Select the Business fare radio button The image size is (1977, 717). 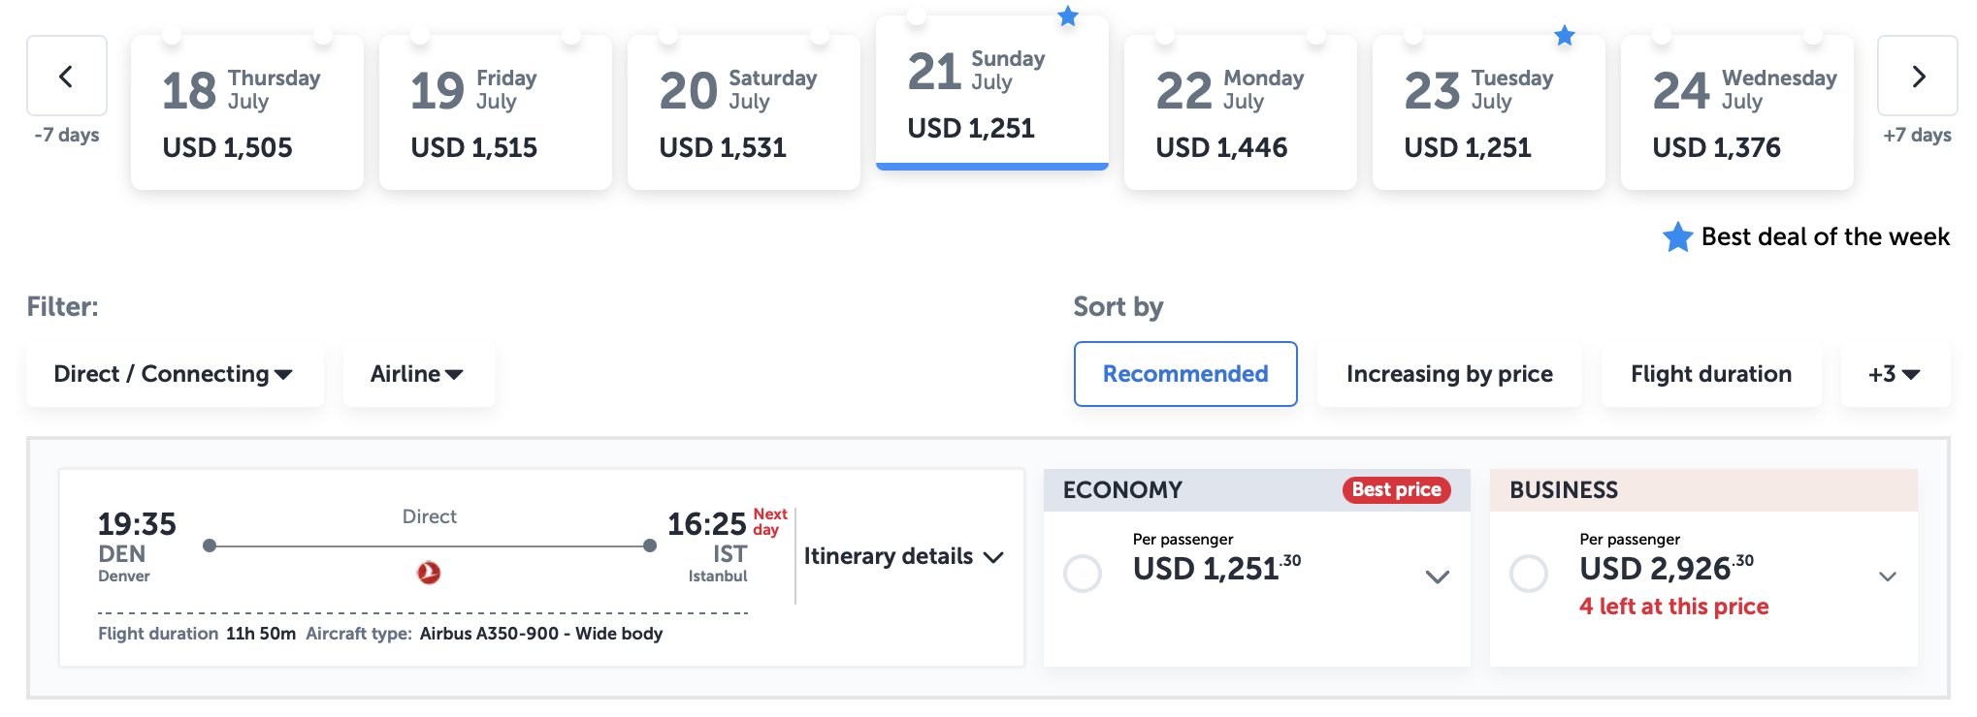[1529, 574]
